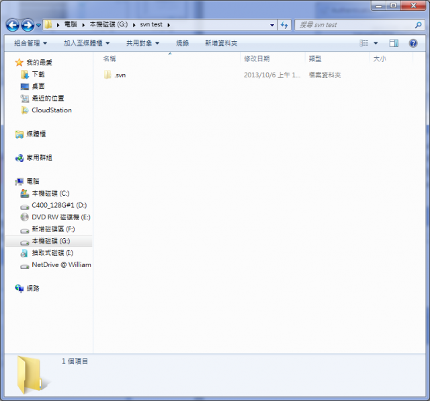Click the 檔案資料夾 type cell

coord(325,75)
